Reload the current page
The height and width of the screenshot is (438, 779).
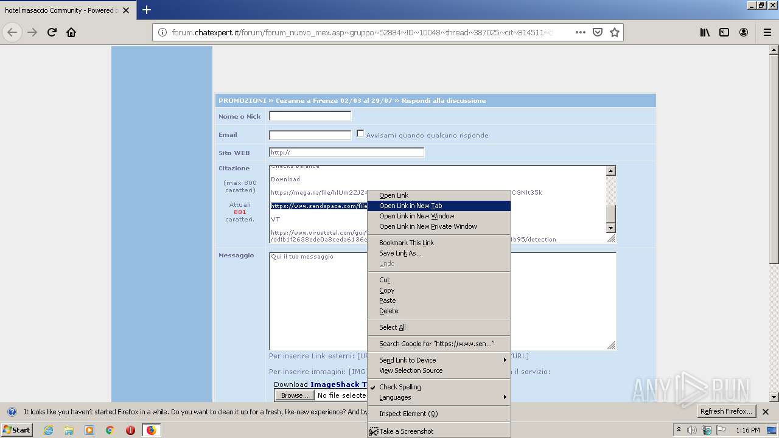coord(52,32)
